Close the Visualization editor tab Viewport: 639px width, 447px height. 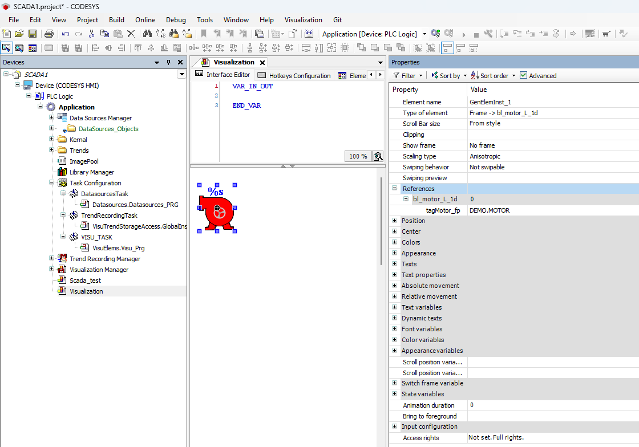tap(262, 62)
